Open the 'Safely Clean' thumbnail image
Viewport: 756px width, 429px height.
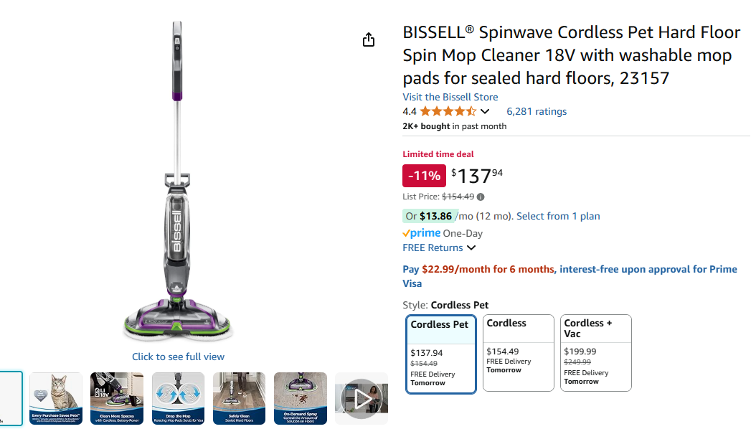tap(239, 398)
